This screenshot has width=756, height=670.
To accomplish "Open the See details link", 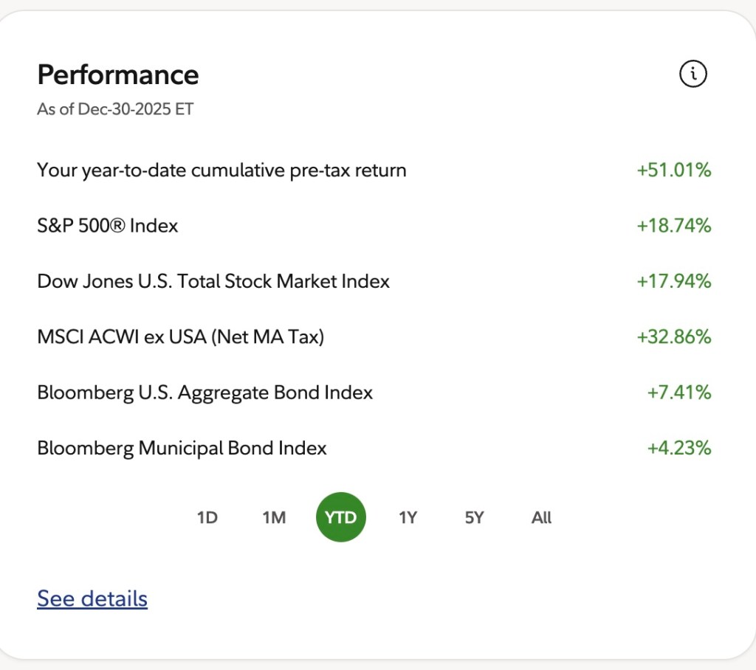I will coord(92,598).
